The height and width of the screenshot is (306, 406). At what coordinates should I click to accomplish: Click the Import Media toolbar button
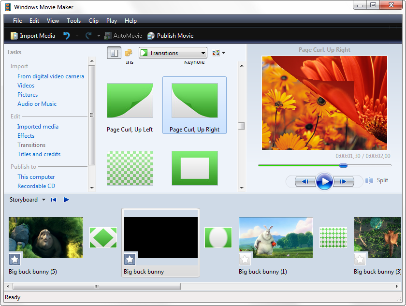(33, 36)
